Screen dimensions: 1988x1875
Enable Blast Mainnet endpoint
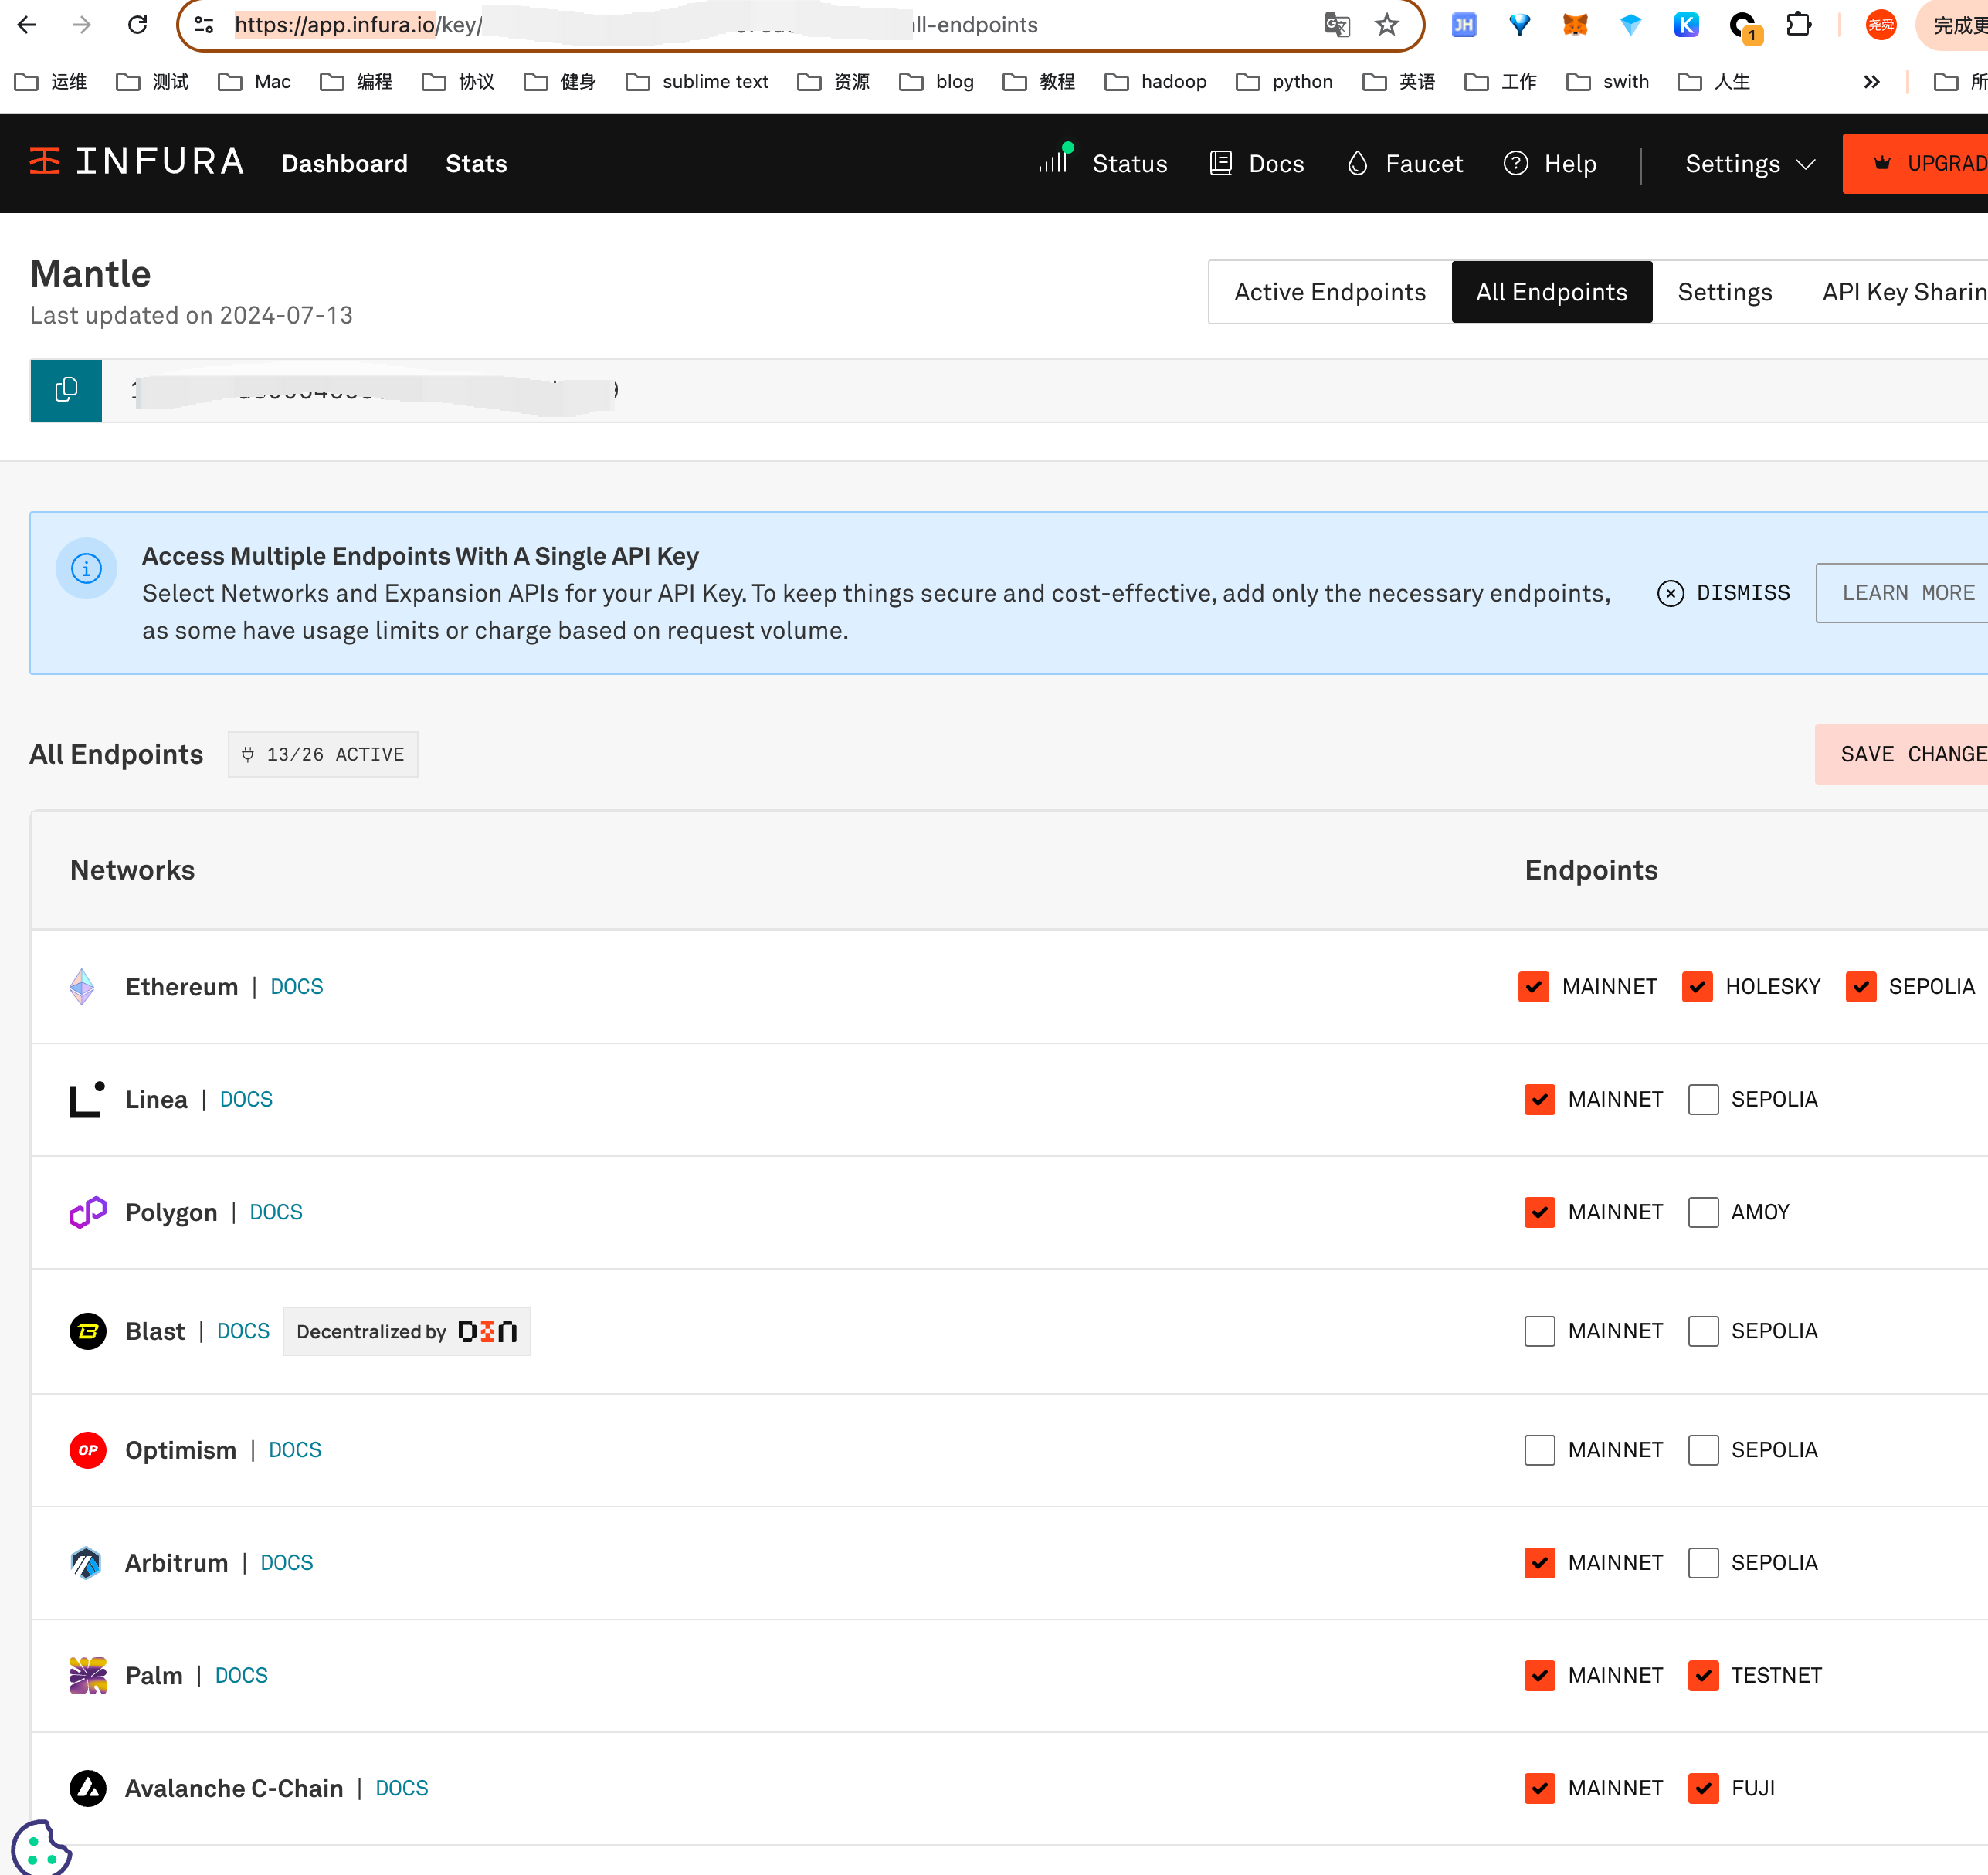coord(1539,1331)
